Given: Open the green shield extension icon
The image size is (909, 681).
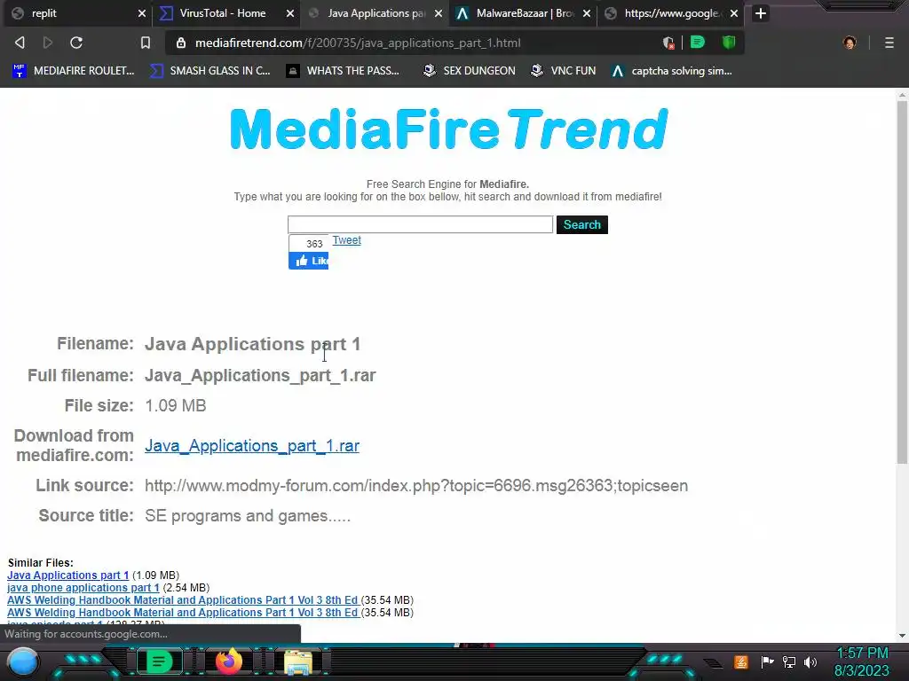Looking at the screenshot, I should 729,43.
